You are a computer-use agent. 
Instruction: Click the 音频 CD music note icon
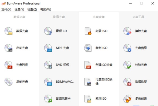(x=48, y=31)
